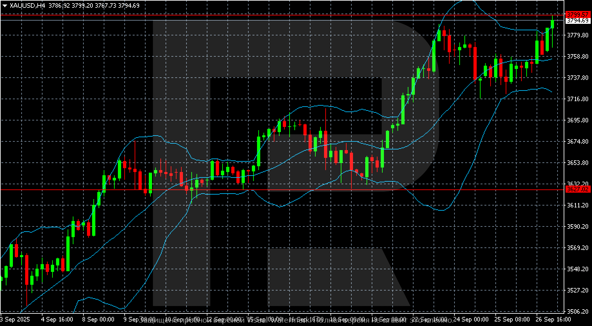Click the 3716.80 price axis label
This screenshot has width=592, height=326.
tap(578, 99)
